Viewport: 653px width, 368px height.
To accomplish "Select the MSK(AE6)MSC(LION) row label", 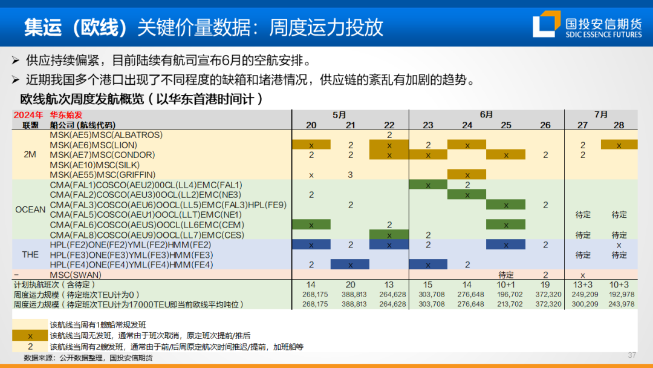I will coord(93,145).
